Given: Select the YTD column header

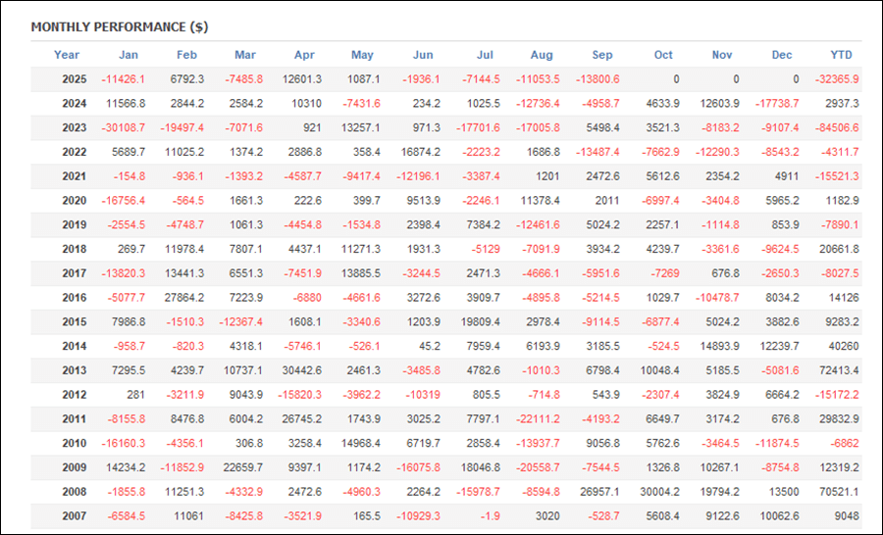Looking at the screenshot, I should (x=841, y=55).
